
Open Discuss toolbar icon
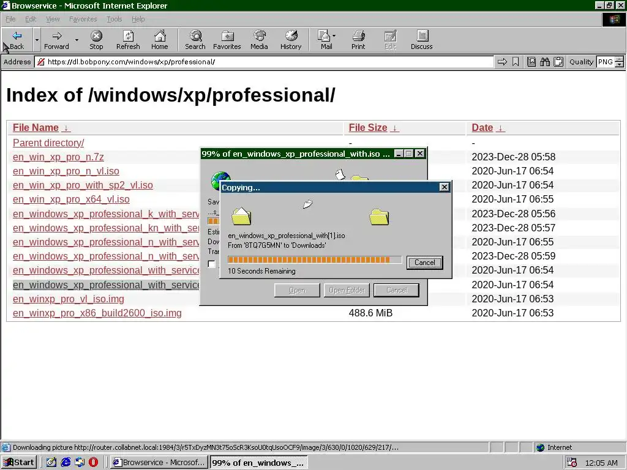coord(421,40)
